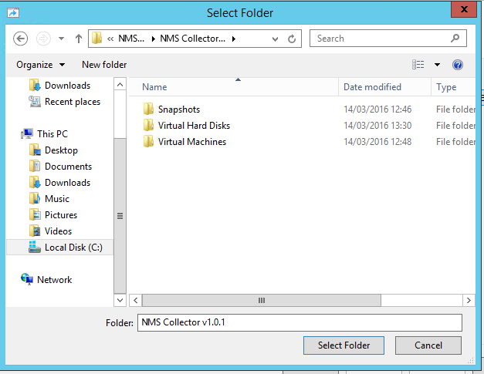Screen dimensions: 484x374
Task: Go up one folder level
Action: pyautogui.click(x=79, y=39)
